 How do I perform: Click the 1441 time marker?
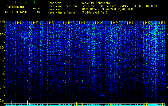coord(18,23)
